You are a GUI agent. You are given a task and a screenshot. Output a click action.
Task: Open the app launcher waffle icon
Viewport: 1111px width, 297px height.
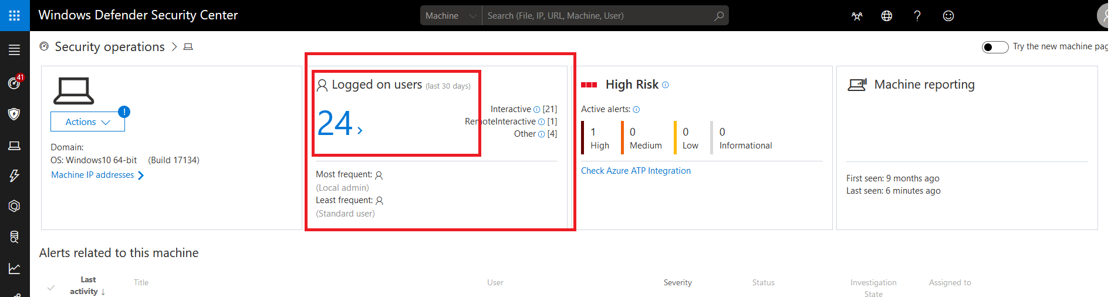point(15,15)
